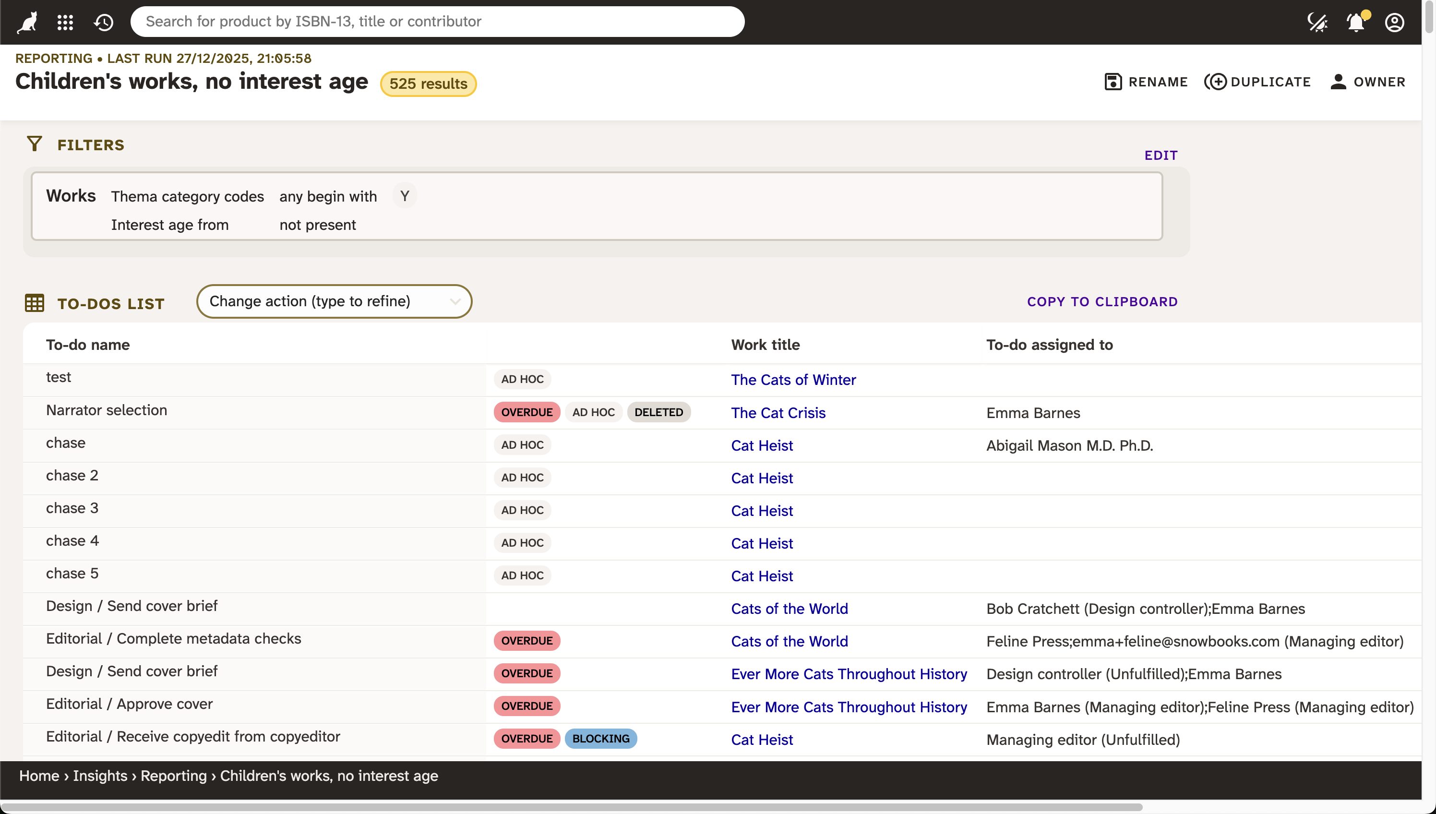Viewport: 1436px width, 814px height.
Task: Open the apps grid menu icon
Action: 65,23
